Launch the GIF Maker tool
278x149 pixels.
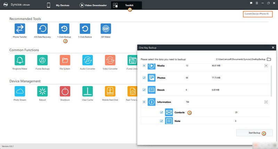click(x=106, y=29)
